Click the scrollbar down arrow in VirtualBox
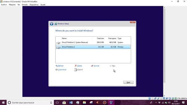Viewport: 187px width, 105px height. [164, 96]
